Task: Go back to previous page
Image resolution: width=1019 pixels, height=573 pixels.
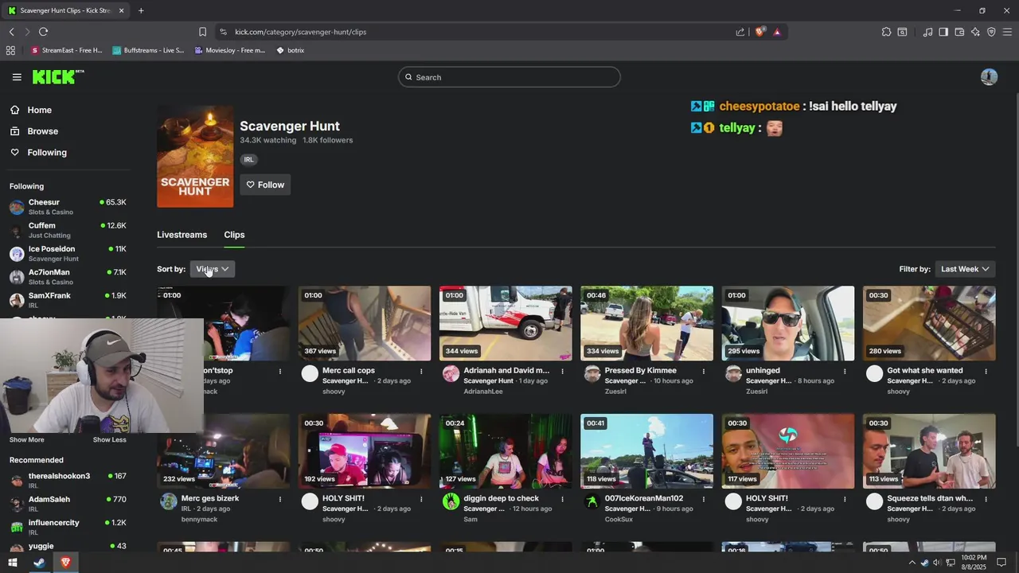Action: [11, 32]
